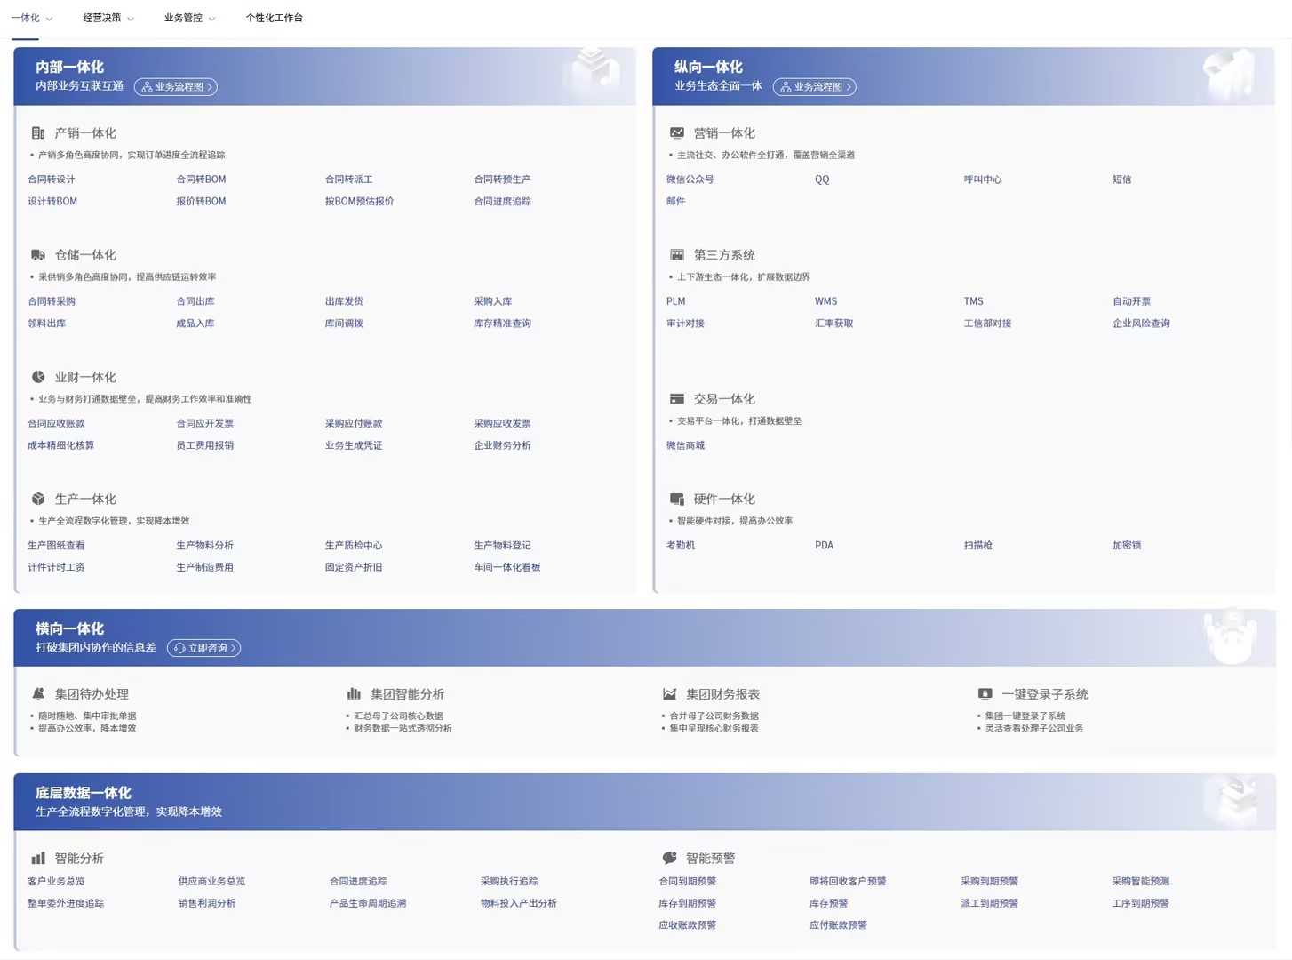Switch to the 个性化工作台 tab

pyautogui.click(x=274, y=18)
